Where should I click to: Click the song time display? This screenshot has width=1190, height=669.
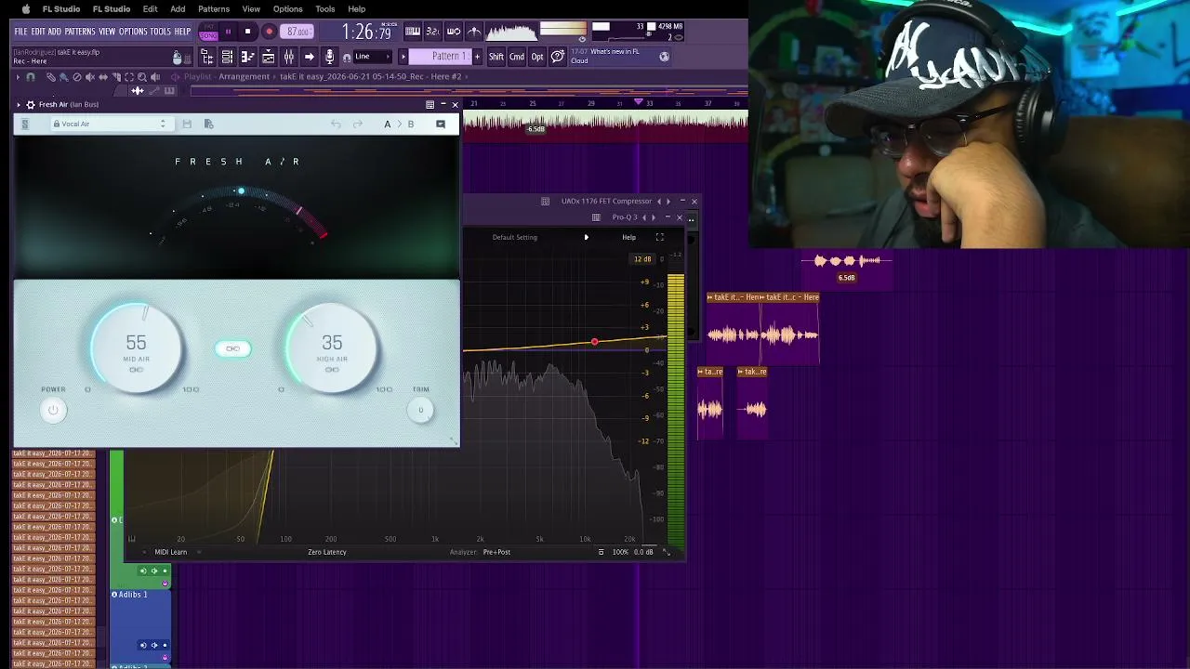pyautogui.click(x=367, y=33)
